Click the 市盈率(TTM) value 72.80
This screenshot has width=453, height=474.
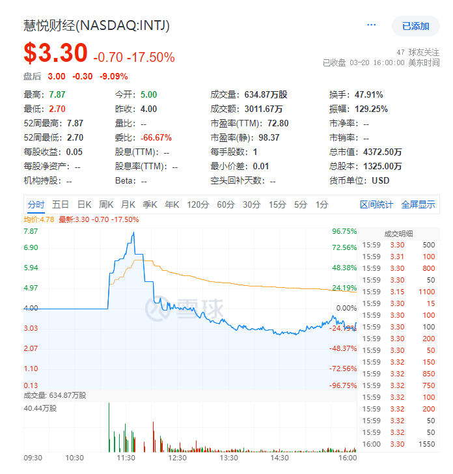(278, 123)
